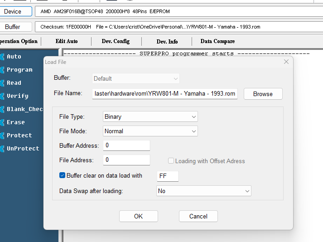This screenshot has height=242, width=323.
Task: Click the Buffer Address input field
Action: tap(126, 145)
